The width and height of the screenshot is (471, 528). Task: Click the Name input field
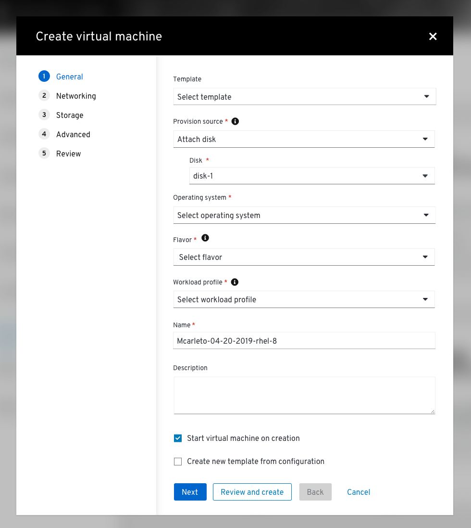[x=304, y=341]
